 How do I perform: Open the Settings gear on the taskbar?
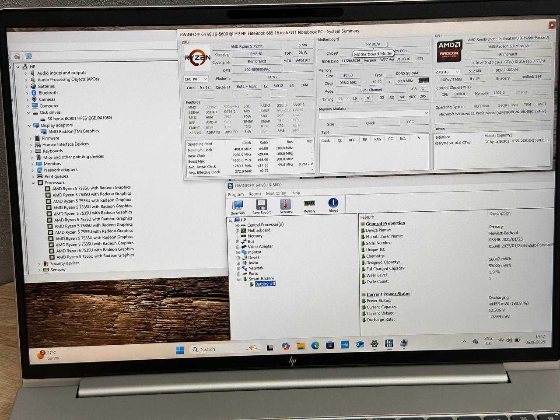pos(374,344)
